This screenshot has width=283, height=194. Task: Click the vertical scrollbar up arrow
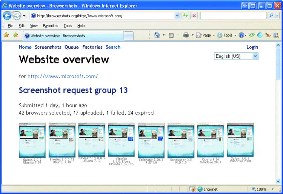click(x=278, y=45)
